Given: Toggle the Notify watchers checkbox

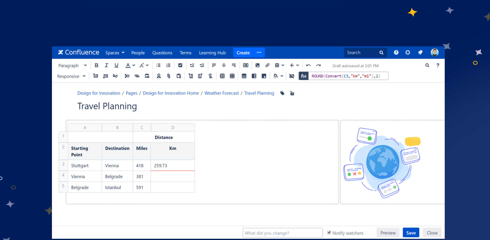Looking at the screenshot, I should pyautogui.click(x=329, y=233).
